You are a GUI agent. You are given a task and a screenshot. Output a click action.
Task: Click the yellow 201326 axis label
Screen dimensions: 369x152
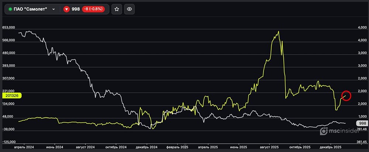coord(12,95)
